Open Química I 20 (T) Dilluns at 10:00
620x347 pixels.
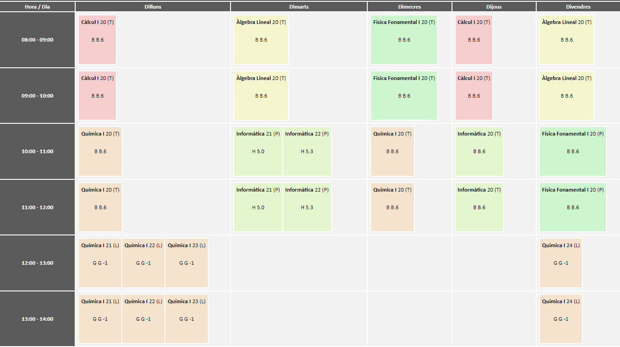(100, 151)
